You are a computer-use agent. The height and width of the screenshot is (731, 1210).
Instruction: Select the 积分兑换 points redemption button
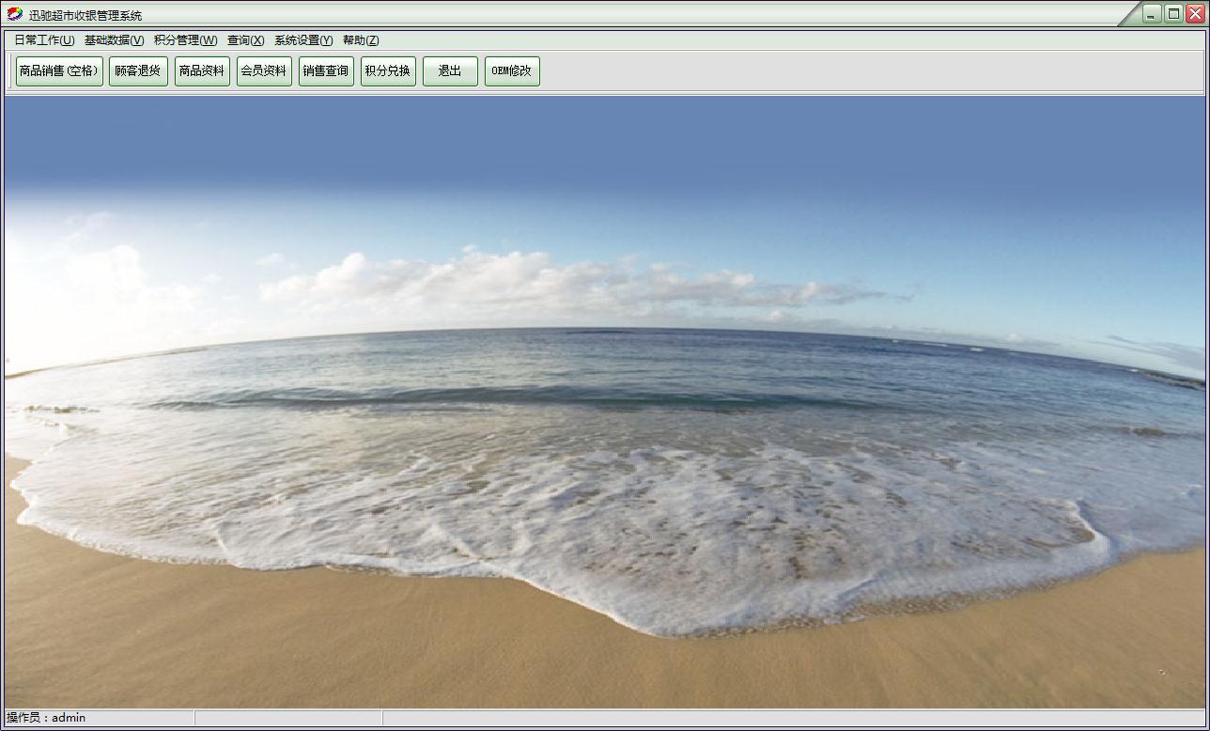coord(388,71)
